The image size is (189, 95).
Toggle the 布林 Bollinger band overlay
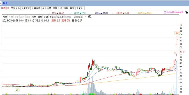pos(34,17)
